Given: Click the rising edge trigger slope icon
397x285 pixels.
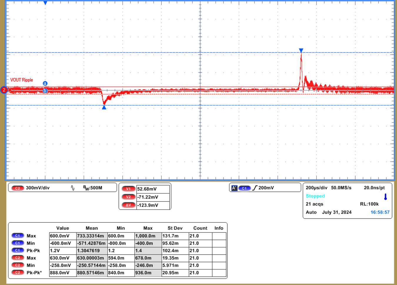Looking at the screenshot, I should point(255,188).
